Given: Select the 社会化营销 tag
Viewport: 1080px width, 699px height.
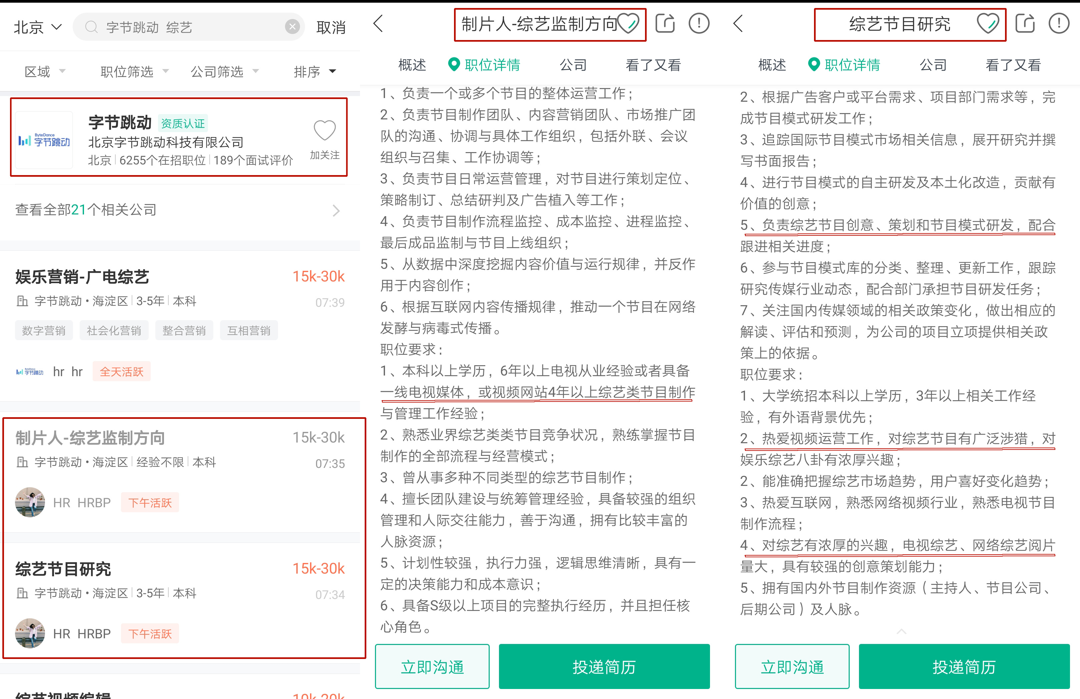Looking at the screenshot, I should (114, 330).
